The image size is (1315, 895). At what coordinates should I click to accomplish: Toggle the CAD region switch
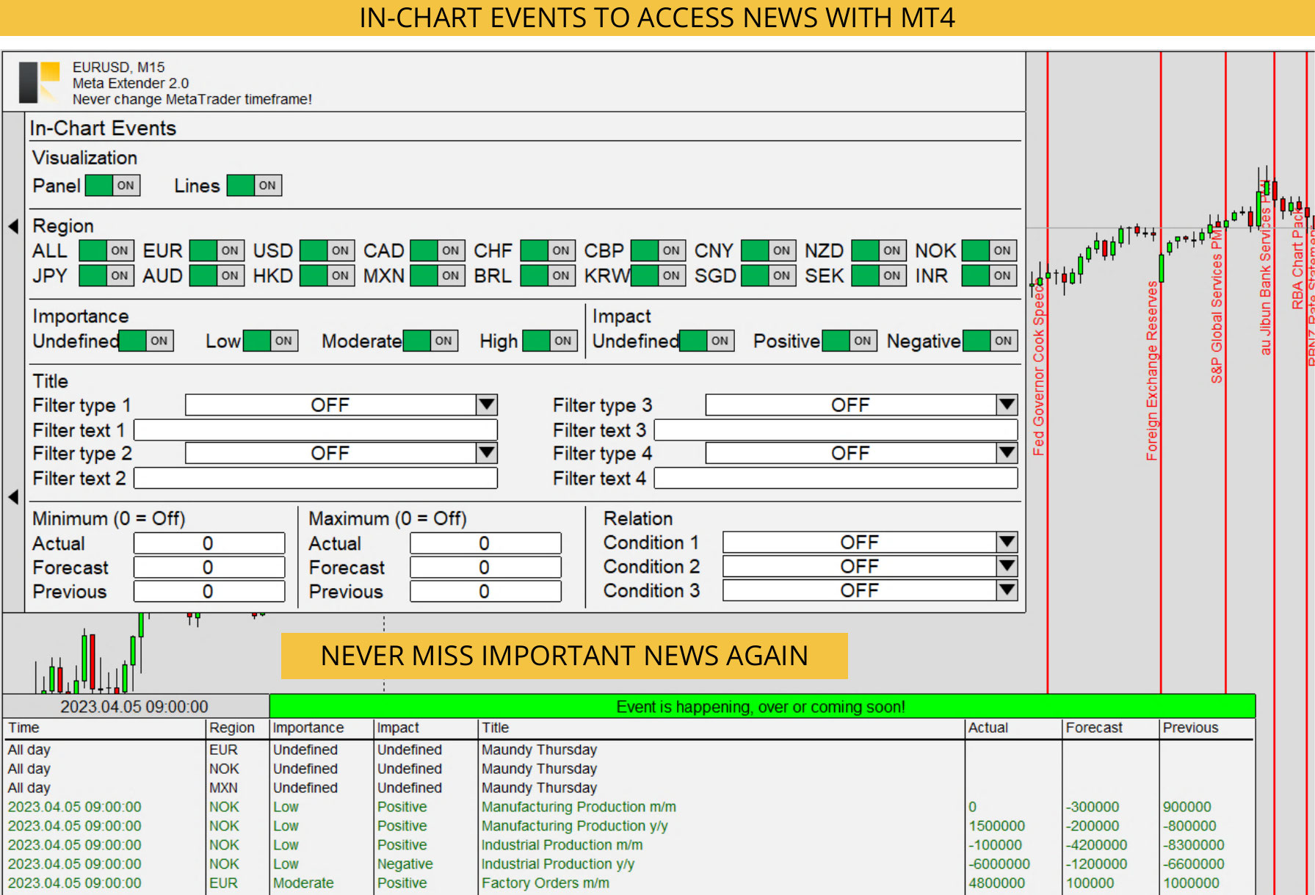[x=438, y=250]
